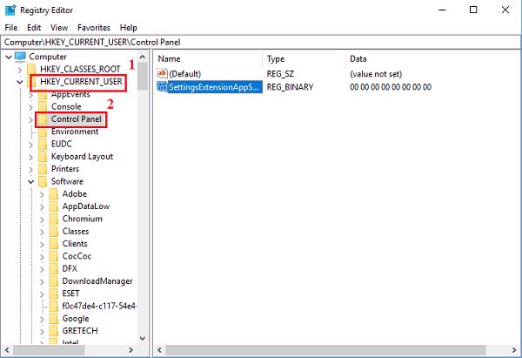Viewport: 522px width, 358px height.
Task: Select the Keyboard Layout key
Action: coord(82,157)
